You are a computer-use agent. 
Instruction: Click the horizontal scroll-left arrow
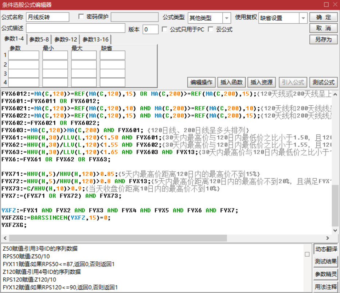coord(5,238)
